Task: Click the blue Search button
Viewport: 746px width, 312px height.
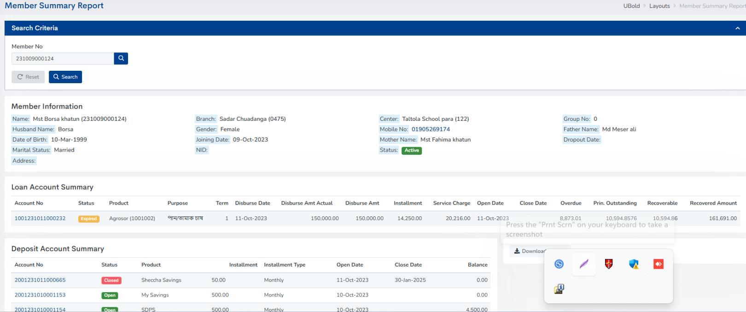Action: 65,77
